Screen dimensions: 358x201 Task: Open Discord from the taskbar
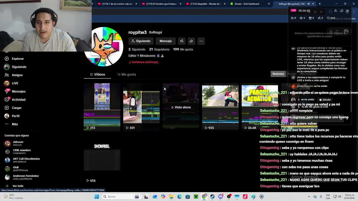pos(220,197)
